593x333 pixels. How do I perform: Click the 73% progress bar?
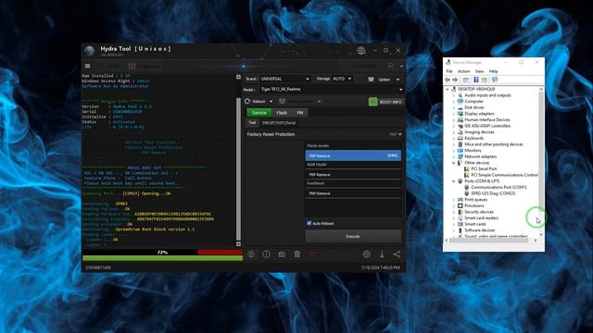coord(163,253)
